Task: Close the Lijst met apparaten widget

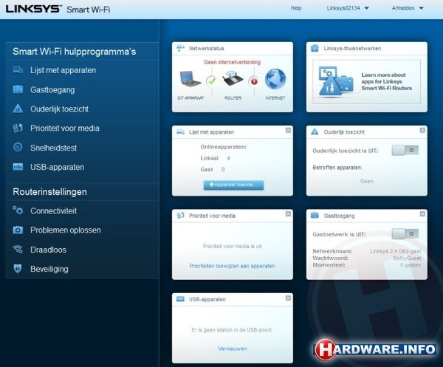Action: (288, 130)
